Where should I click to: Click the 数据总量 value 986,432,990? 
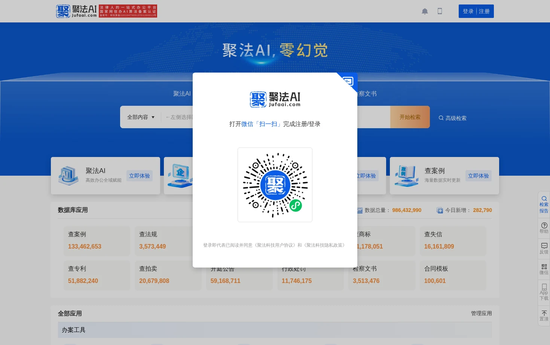point(407,210)
